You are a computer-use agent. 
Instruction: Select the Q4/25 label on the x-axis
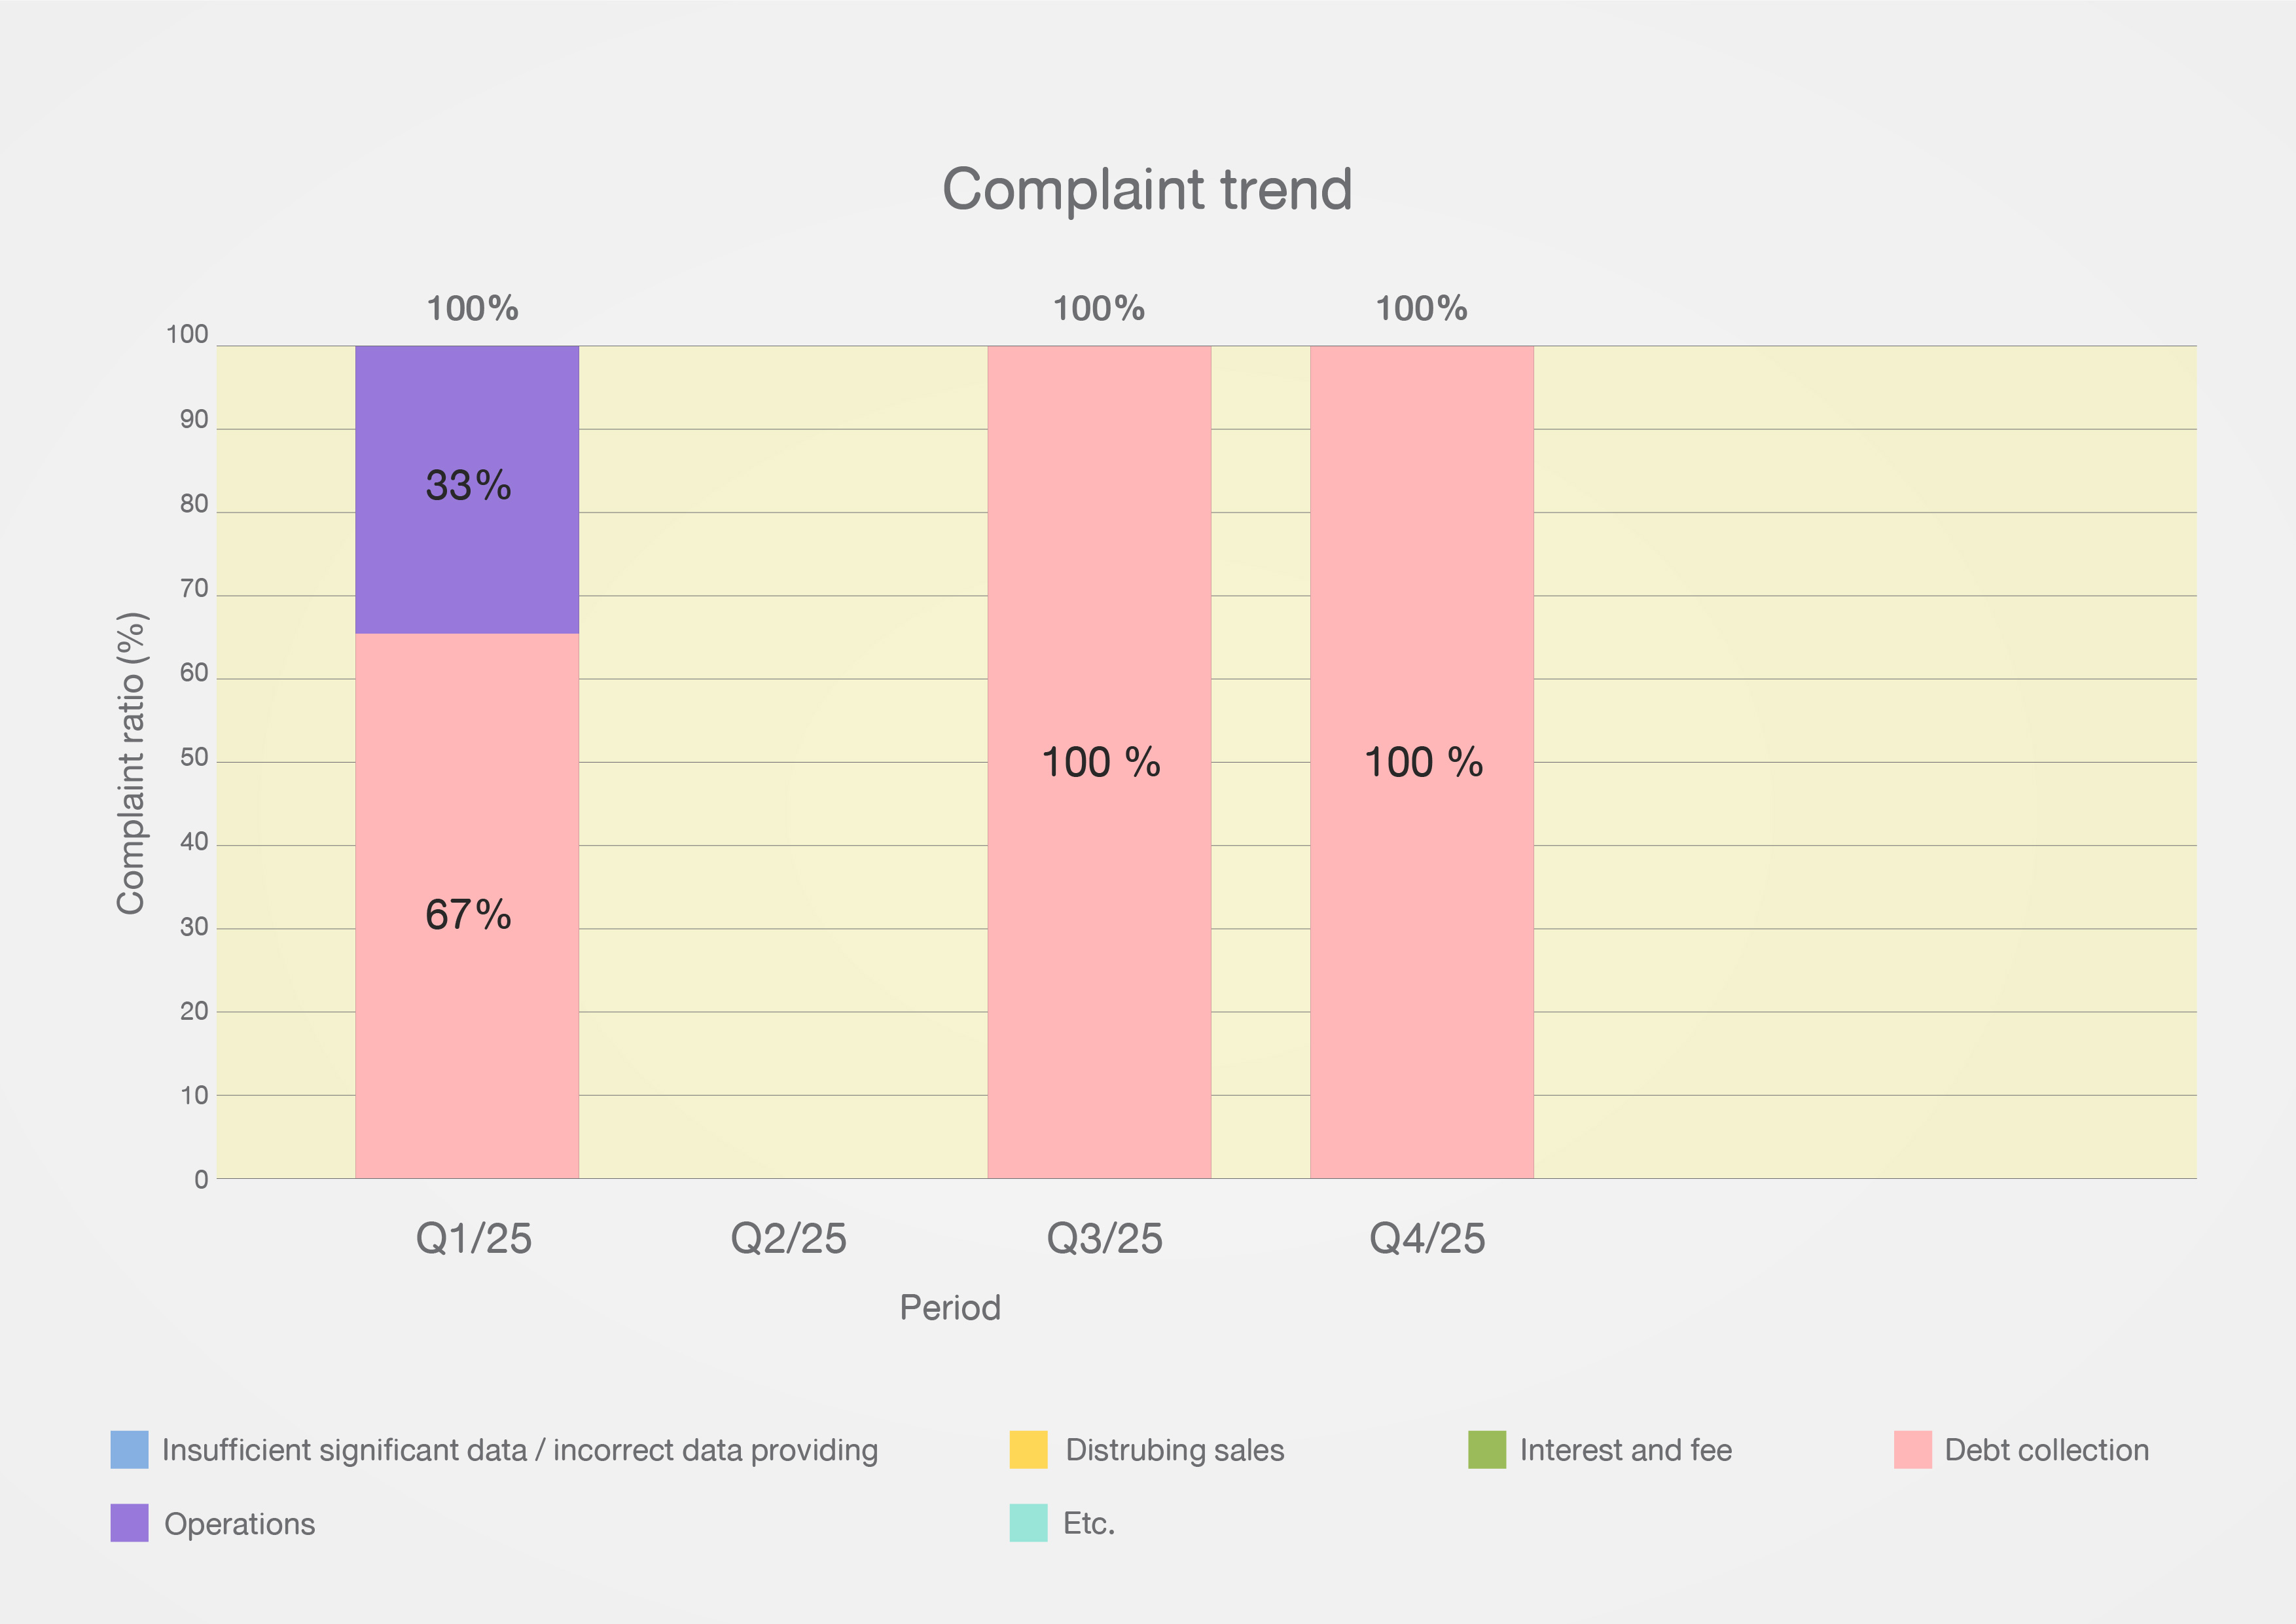point(1427,1238)
